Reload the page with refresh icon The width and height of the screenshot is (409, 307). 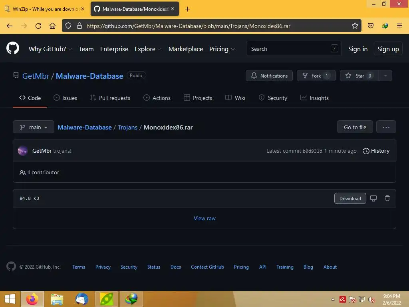[38, 26]
